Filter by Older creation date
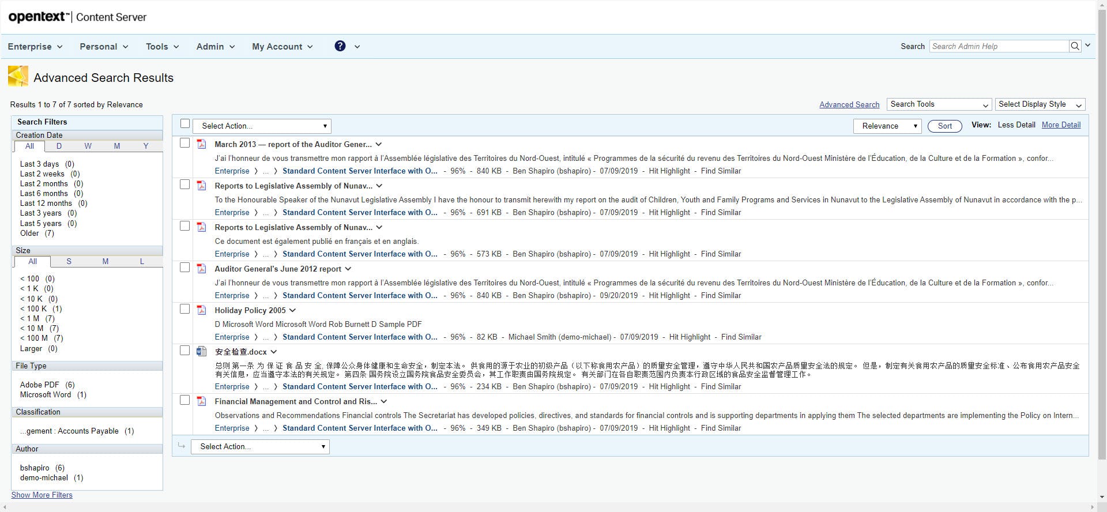The image size is (1107, 512). (29, 234)
